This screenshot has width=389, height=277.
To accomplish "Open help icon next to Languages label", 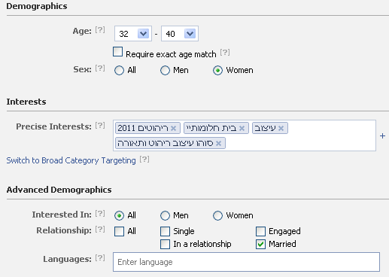I will pos(100,258).
